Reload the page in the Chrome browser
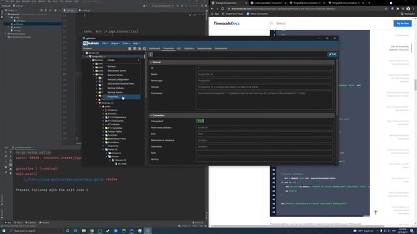This screenshot has width=417, height=234. (x=222, y=8)
